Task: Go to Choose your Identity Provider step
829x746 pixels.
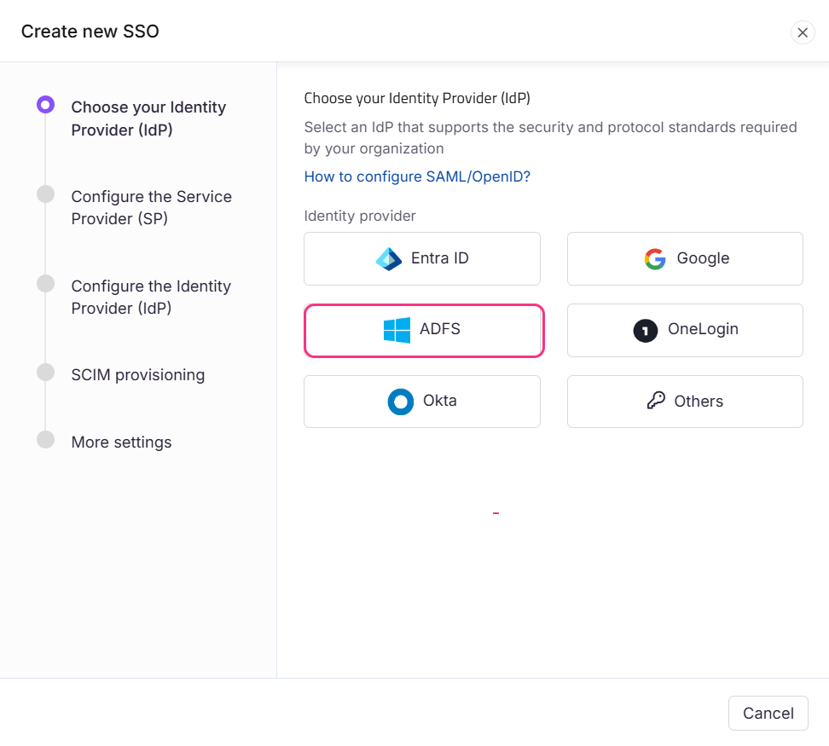Action: (x=148, y=119)
